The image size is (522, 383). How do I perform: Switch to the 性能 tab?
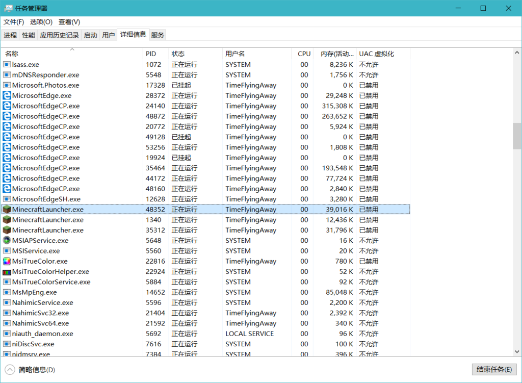(x=29, y=35)
